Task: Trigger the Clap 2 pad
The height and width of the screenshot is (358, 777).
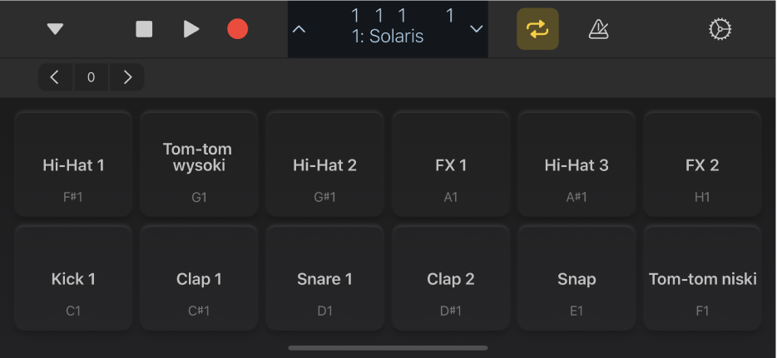Action: [x=450, y=278]
